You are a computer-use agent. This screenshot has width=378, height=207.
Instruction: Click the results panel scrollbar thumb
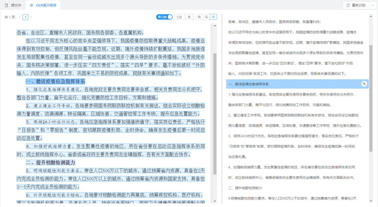(x=371, y=98)
